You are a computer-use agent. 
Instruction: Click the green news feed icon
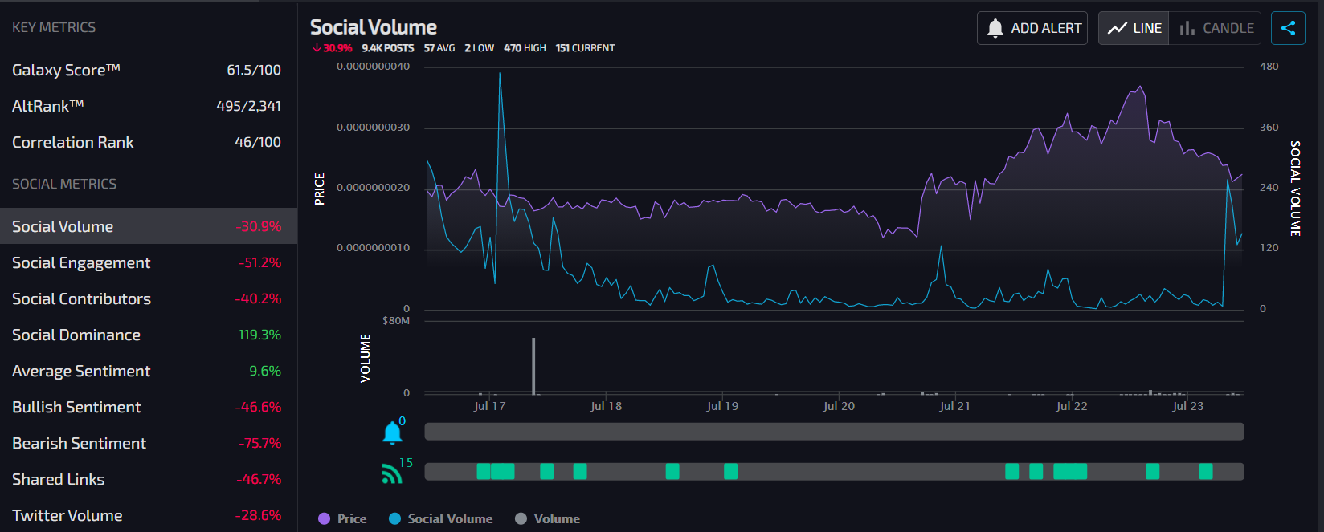click(392, 473)
